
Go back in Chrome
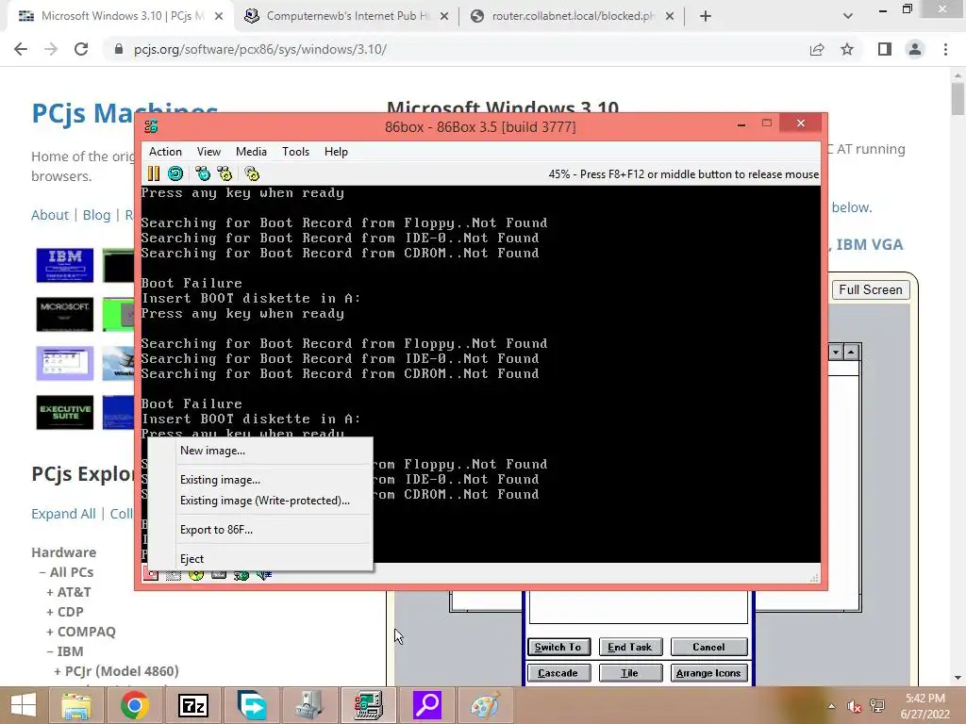click(21, 49)
